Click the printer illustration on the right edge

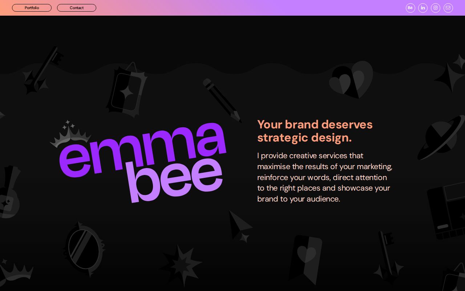(447, 211)
